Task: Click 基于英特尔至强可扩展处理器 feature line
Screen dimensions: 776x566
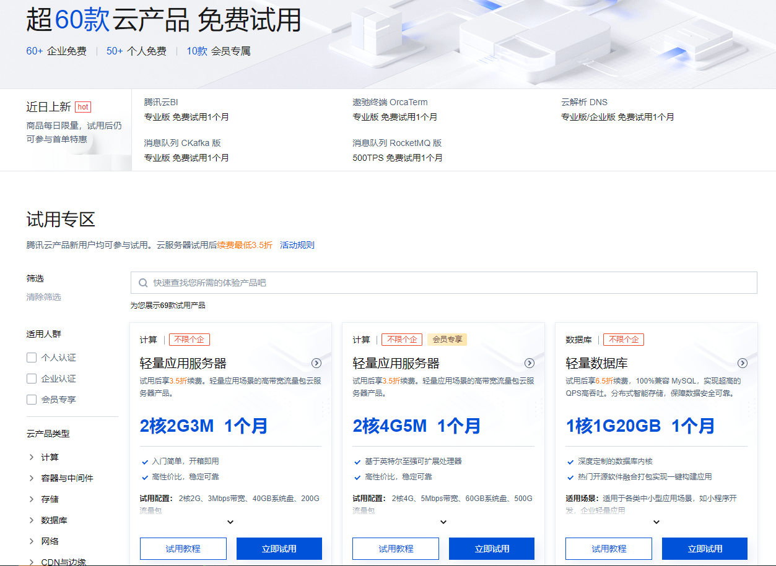Action: click(x=414, y=461)
